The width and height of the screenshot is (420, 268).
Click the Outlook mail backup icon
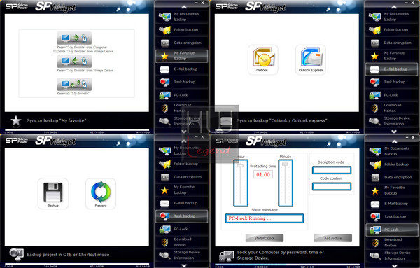(x=262, y=59)
